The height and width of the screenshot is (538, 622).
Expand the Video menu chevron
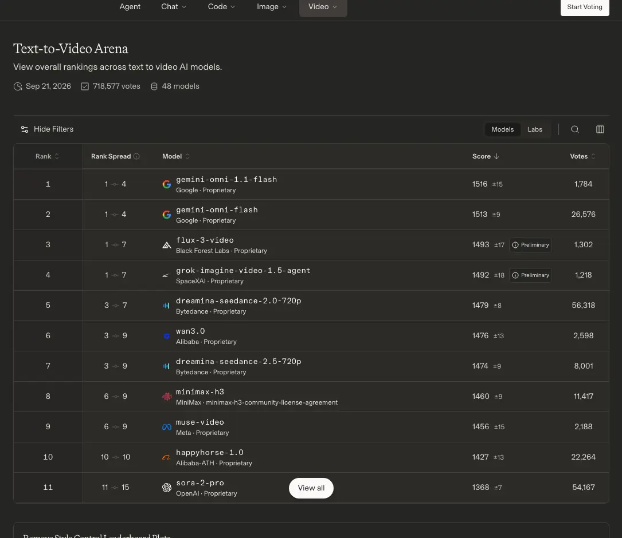(x=334, y=7)
